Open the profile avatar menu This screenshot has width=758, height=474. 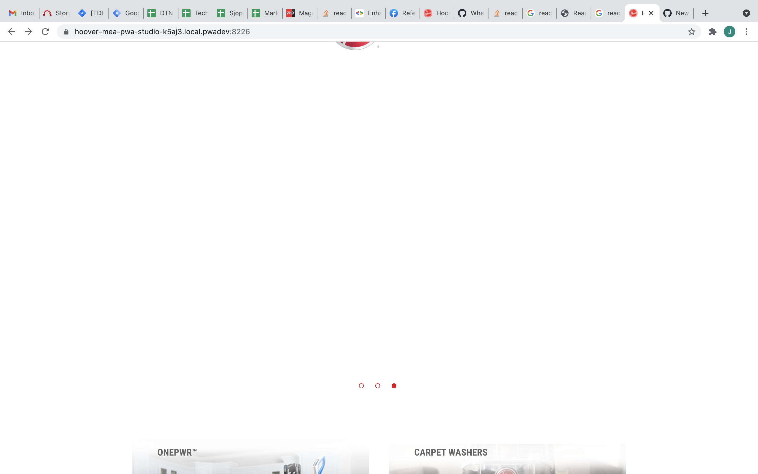click(730, 31)
